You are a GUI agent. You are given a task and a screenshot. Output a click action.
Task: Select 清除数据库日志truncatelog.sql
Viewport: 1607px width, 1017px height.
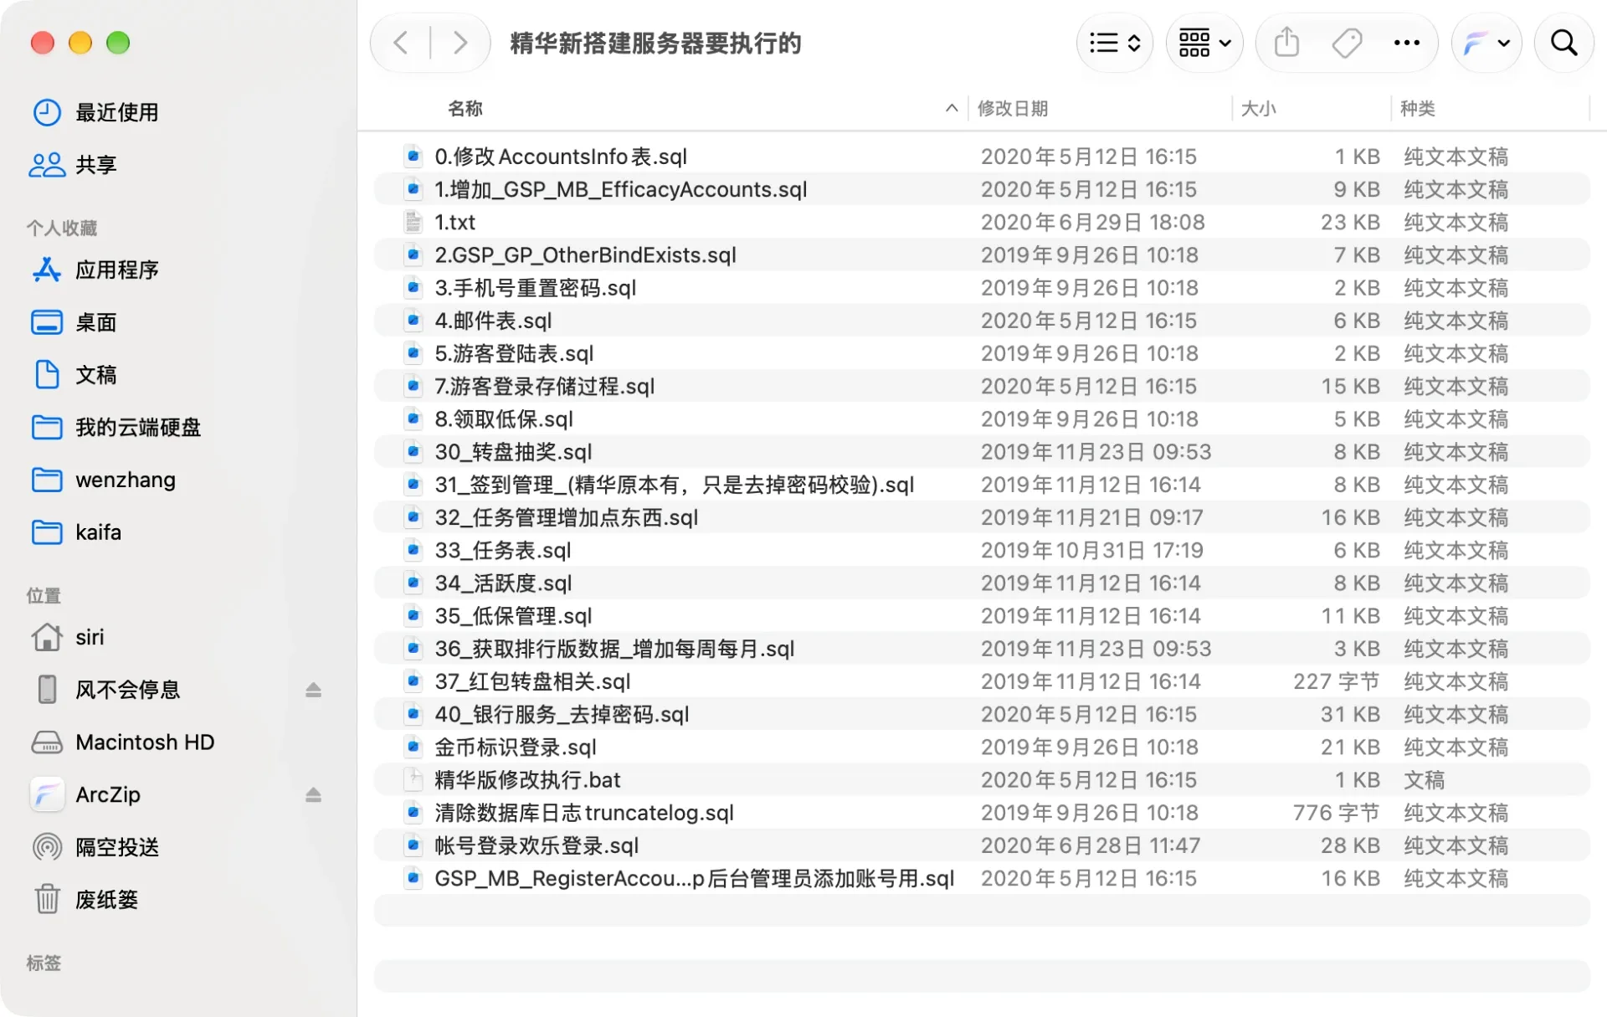click(982, 813)
